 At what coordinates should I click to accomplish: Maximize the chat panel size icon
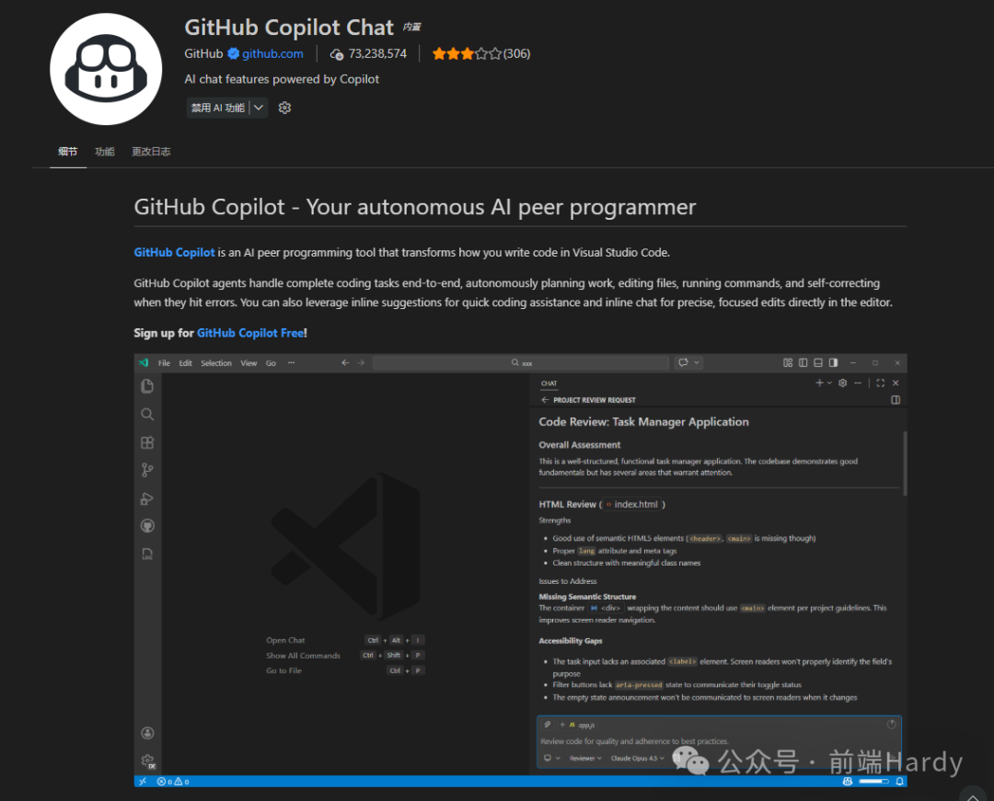[x=881, y=383]
